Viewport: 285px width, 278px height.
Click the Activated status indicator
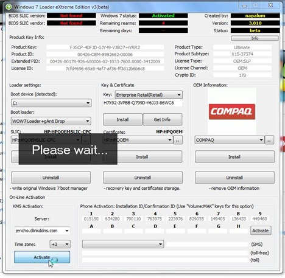(x=163, y=16)
